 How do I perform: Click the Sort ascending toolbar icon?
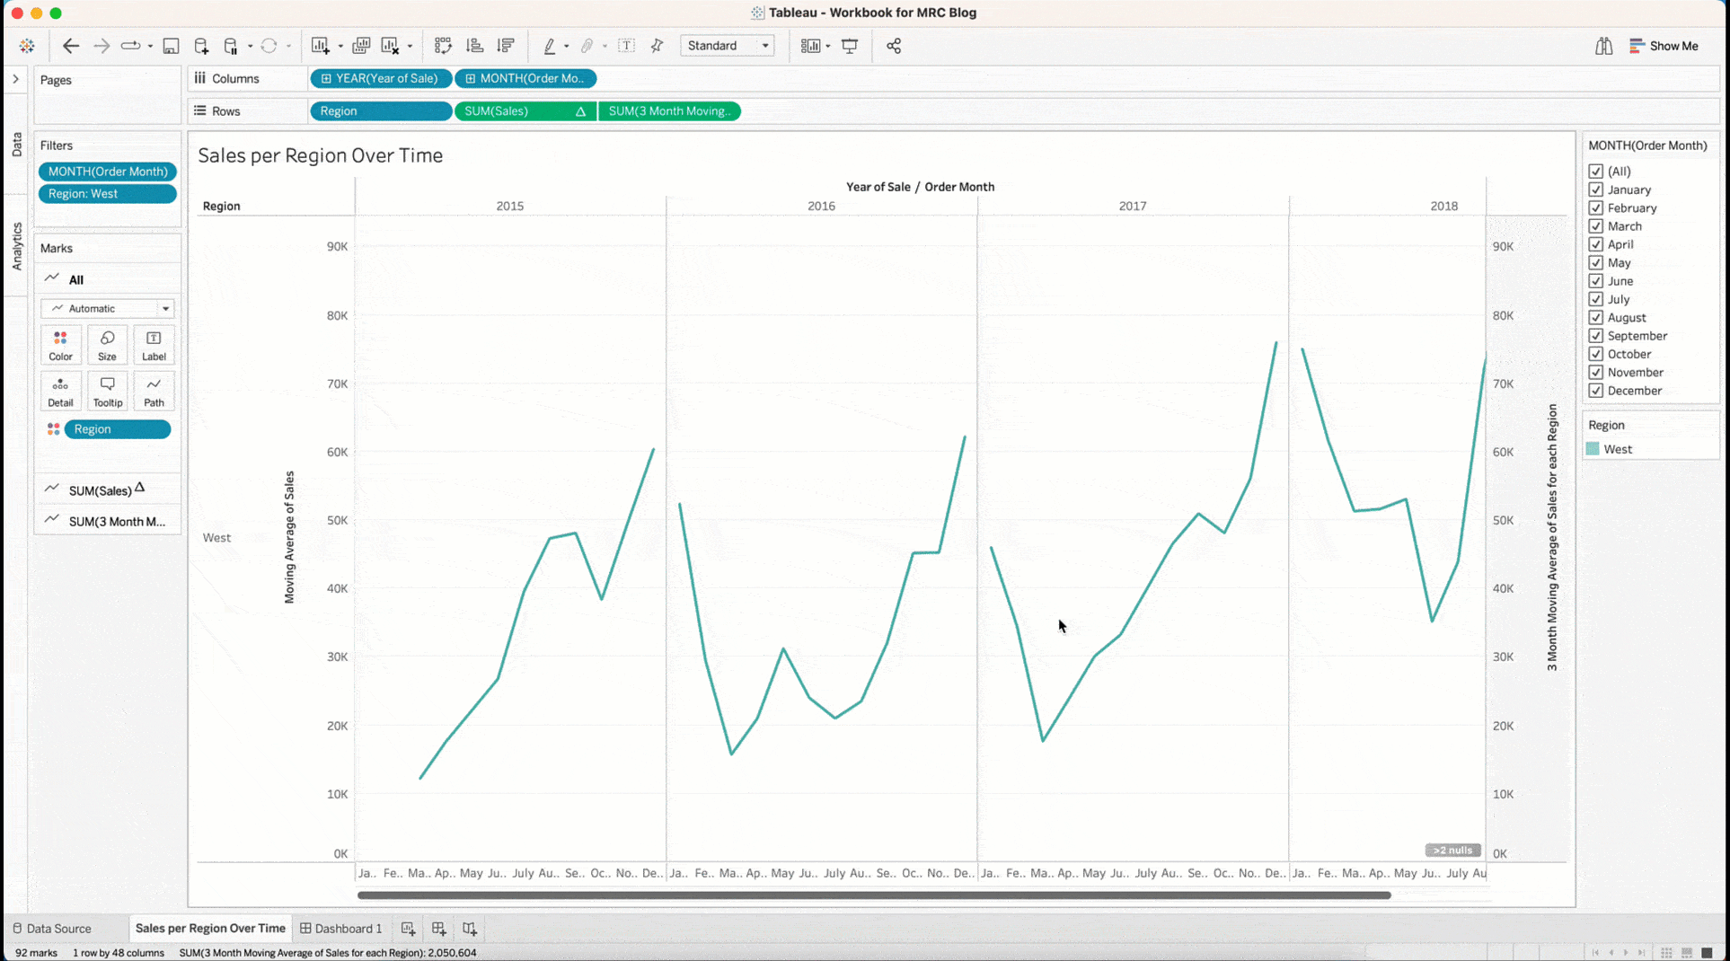tap(474, 46)
